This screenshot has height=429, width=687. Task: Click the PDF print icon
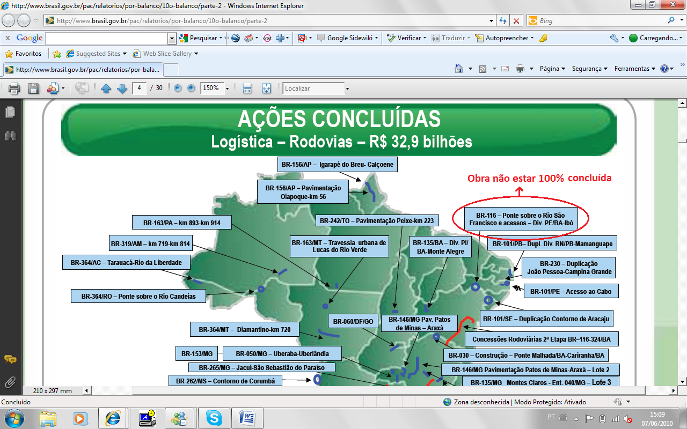14,88
